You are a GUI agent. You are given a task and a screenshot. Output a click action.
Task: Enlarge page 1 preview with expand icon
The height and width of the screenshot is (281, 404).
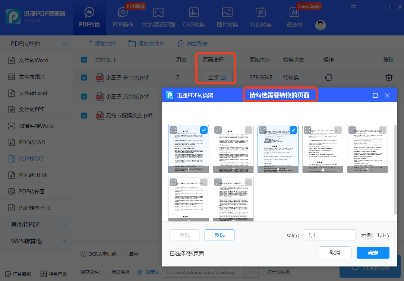tap(173, 130)
